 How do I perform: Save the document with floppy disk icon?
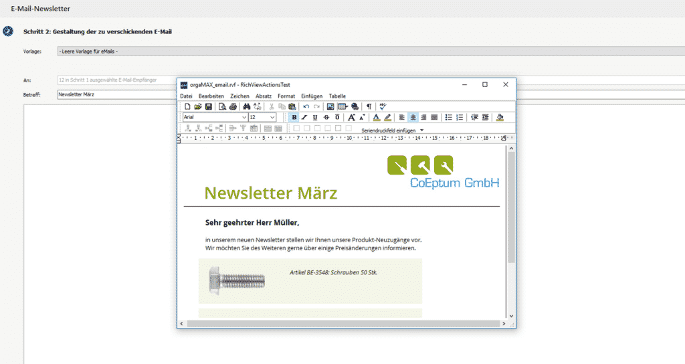click(x=209, y=106)
